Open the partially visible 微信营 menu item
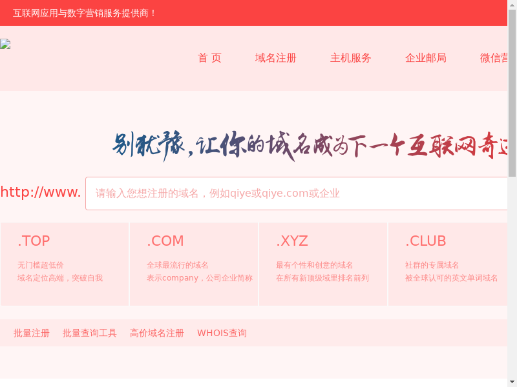This screenshot has width=517, height=387. pyautogui.click(x=494, y=58)
